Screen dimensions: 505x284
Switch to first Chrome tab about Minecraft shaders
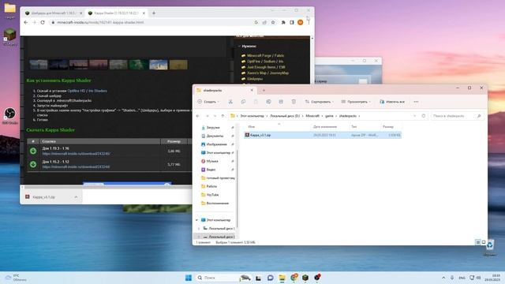(54, 13)
